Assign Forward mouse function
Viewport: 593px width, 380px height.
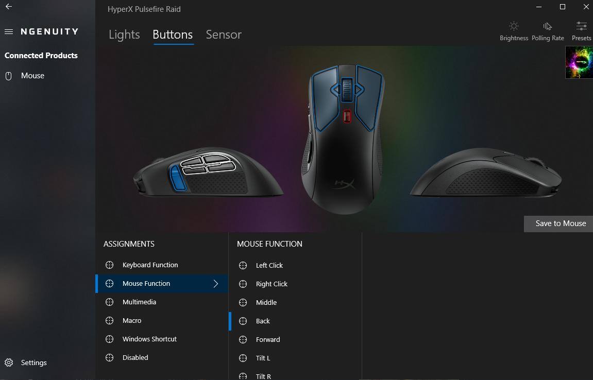pyautogui.click(x=295, y=339)
